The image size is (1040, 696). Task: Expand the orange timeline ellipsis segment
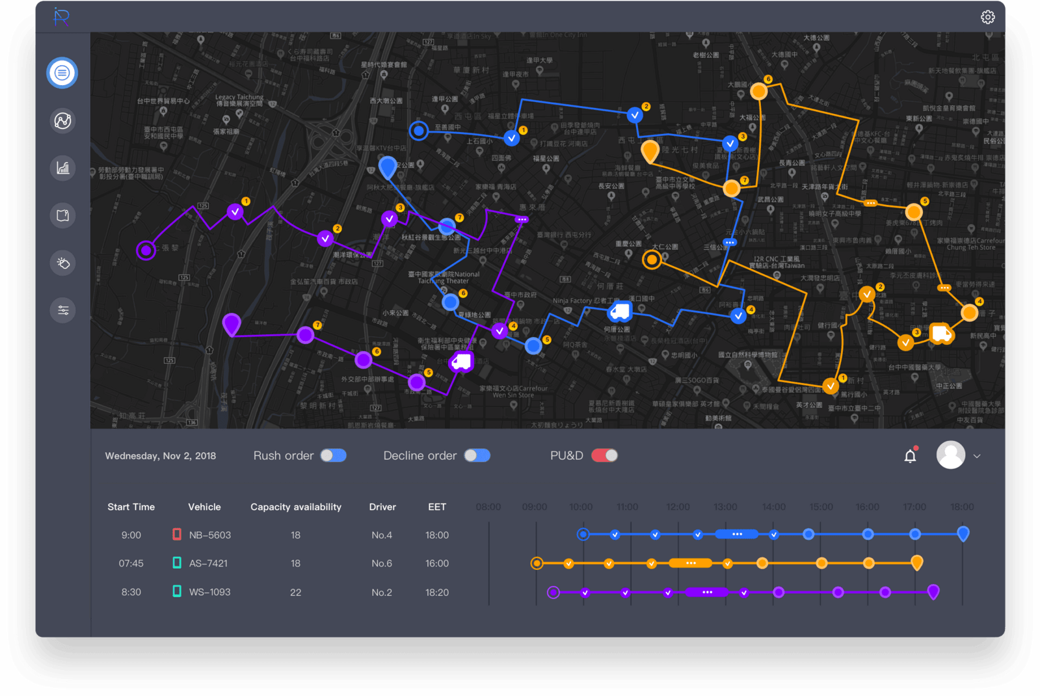click(691, 563)
